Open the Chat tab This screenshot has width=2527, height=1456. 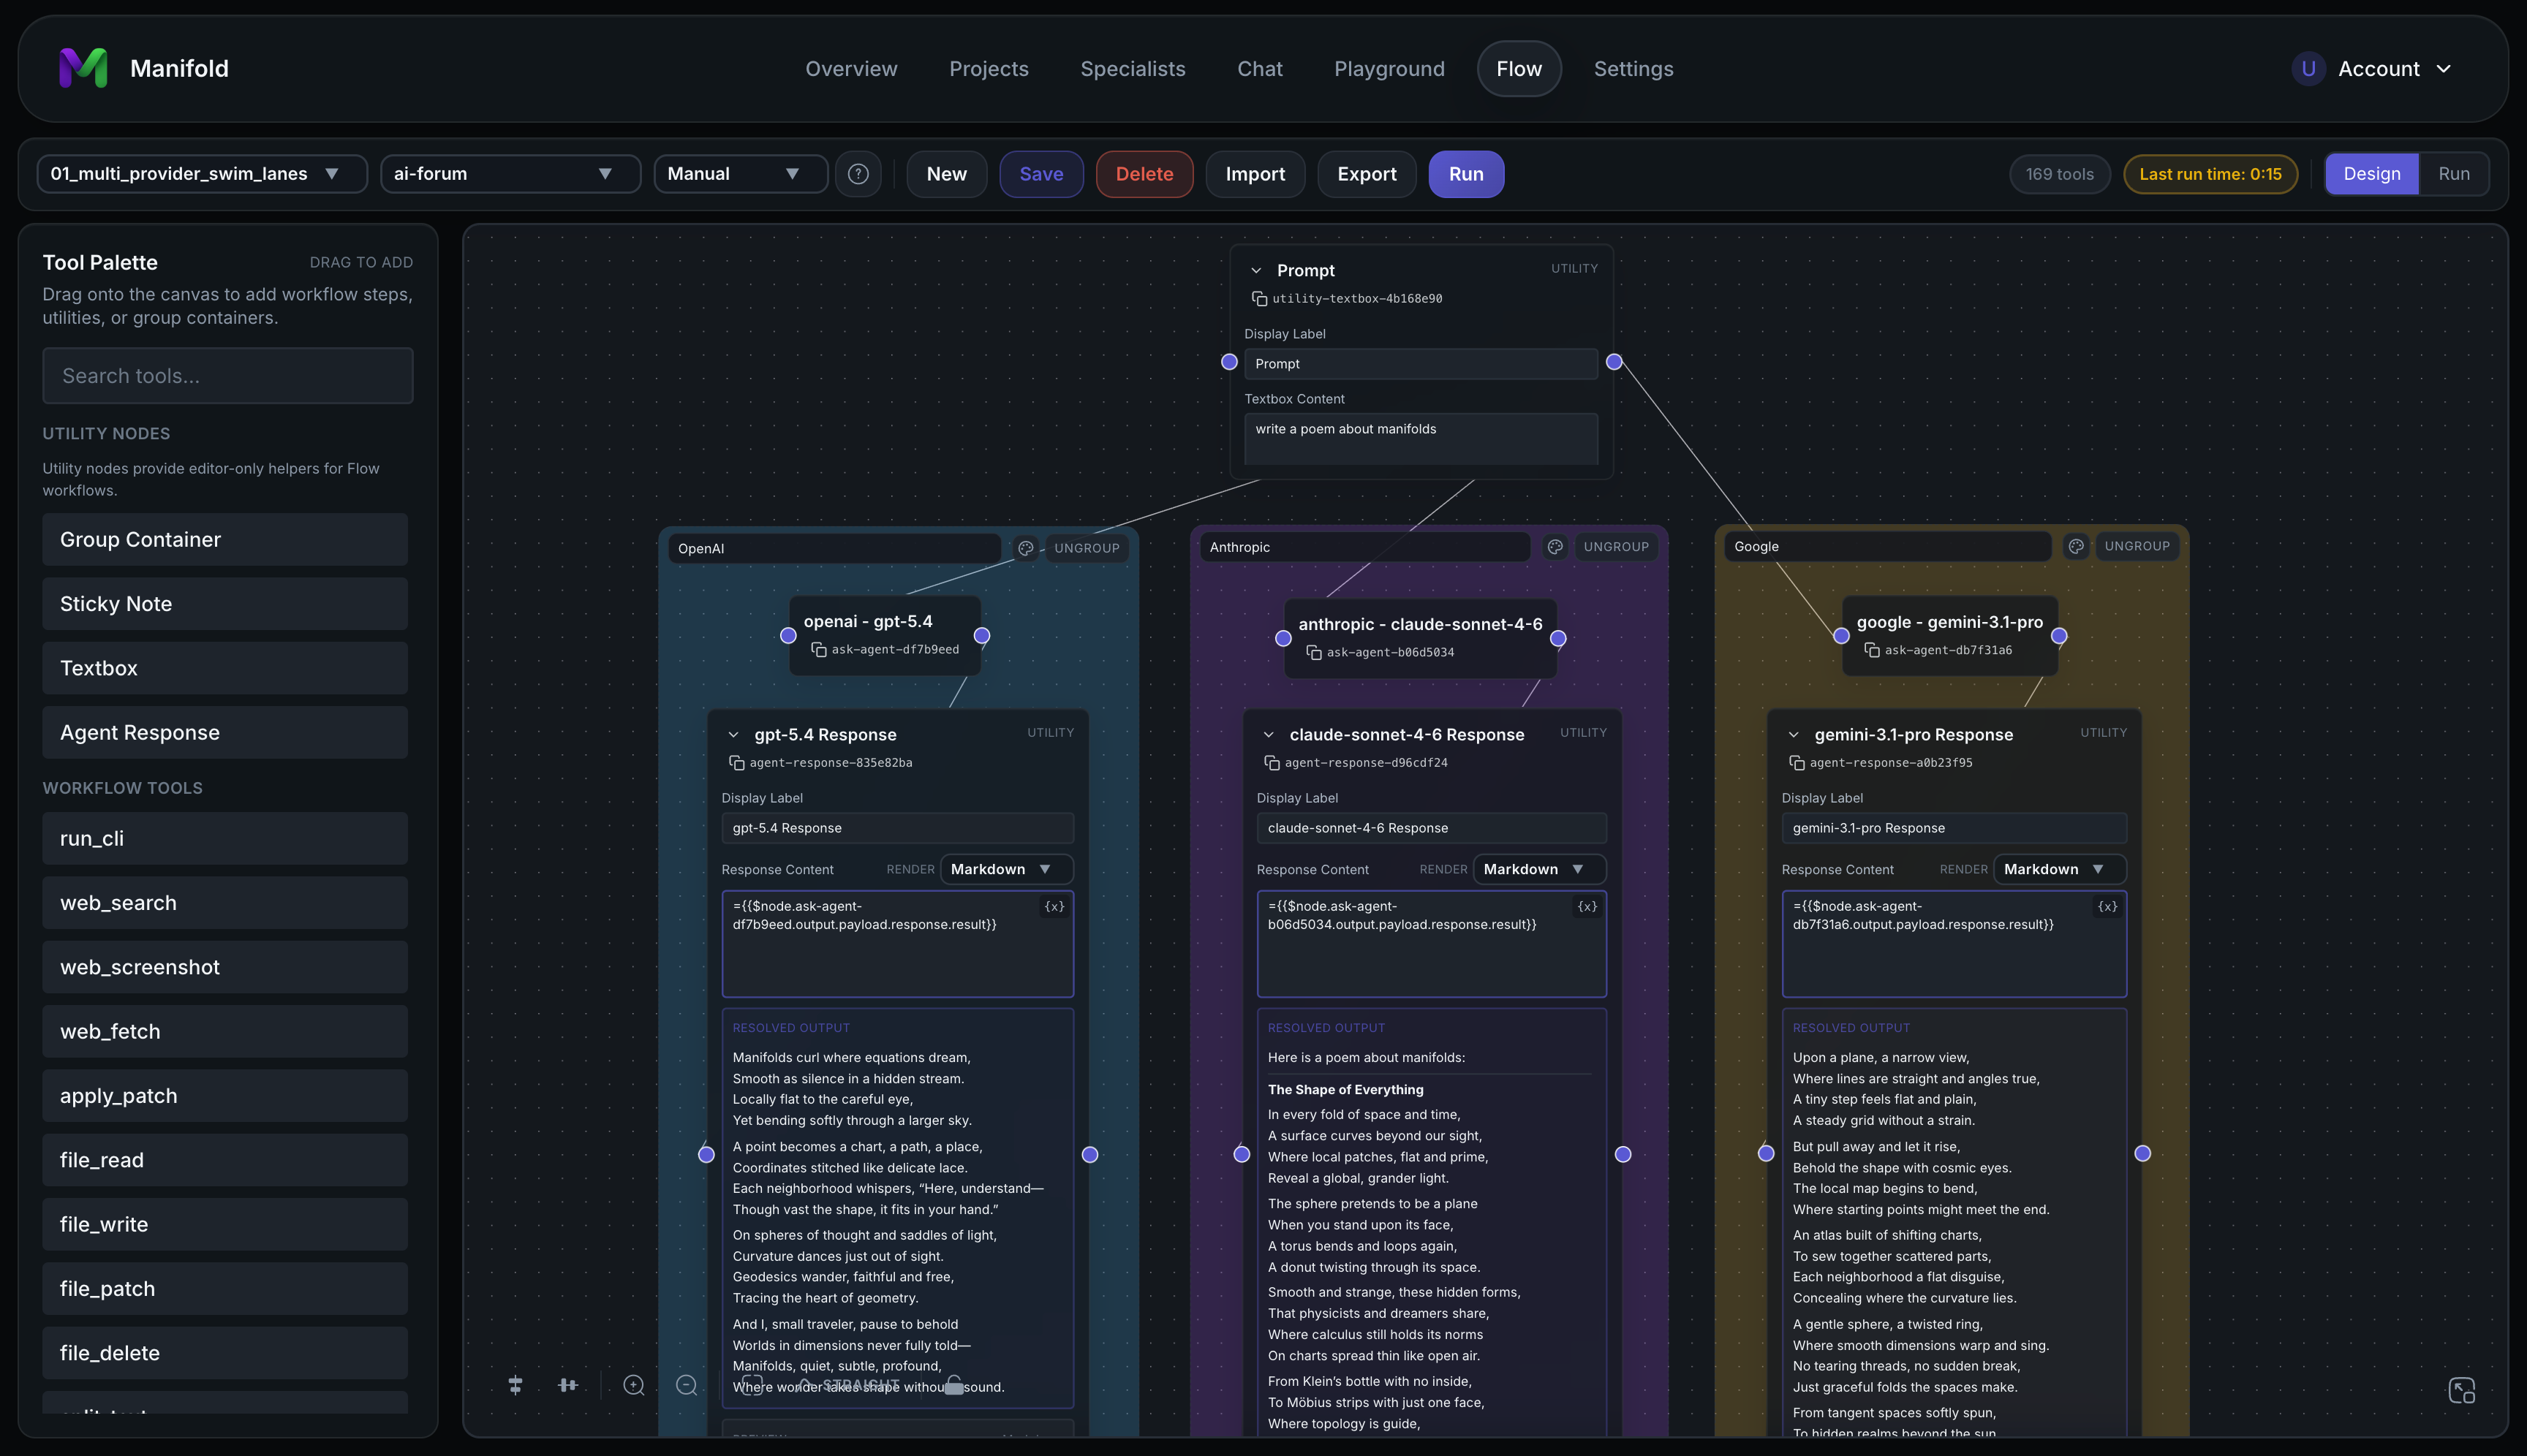coord(1260,69)
